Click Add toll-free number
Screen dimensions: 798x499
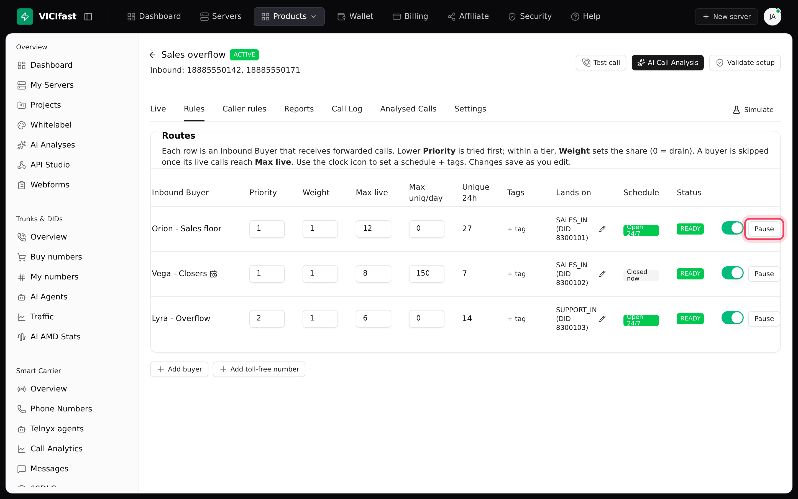tap(259, 369)
